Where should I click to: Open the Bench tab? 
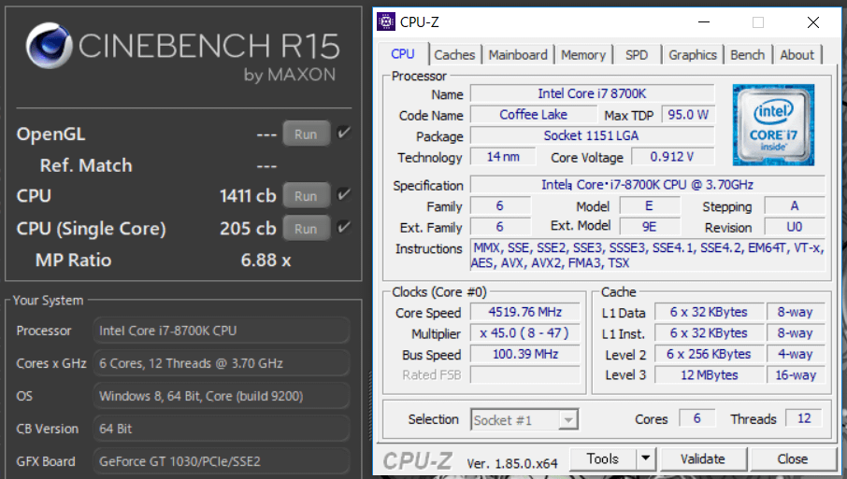[x=748, y=55]
